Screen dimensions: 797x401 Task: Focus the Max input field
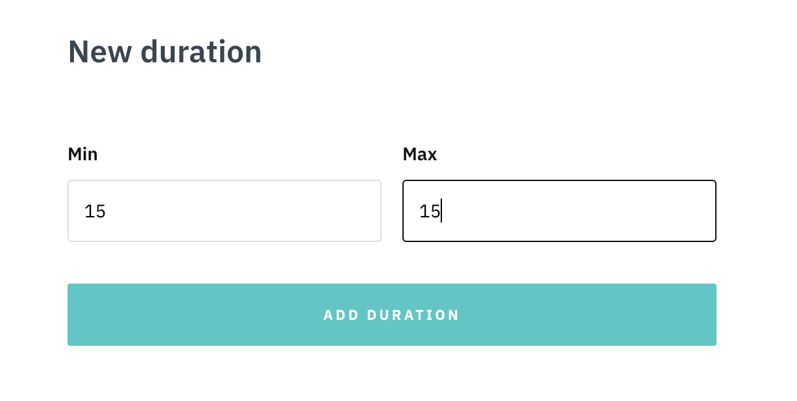pyautogui.click(x=559, y=211)
